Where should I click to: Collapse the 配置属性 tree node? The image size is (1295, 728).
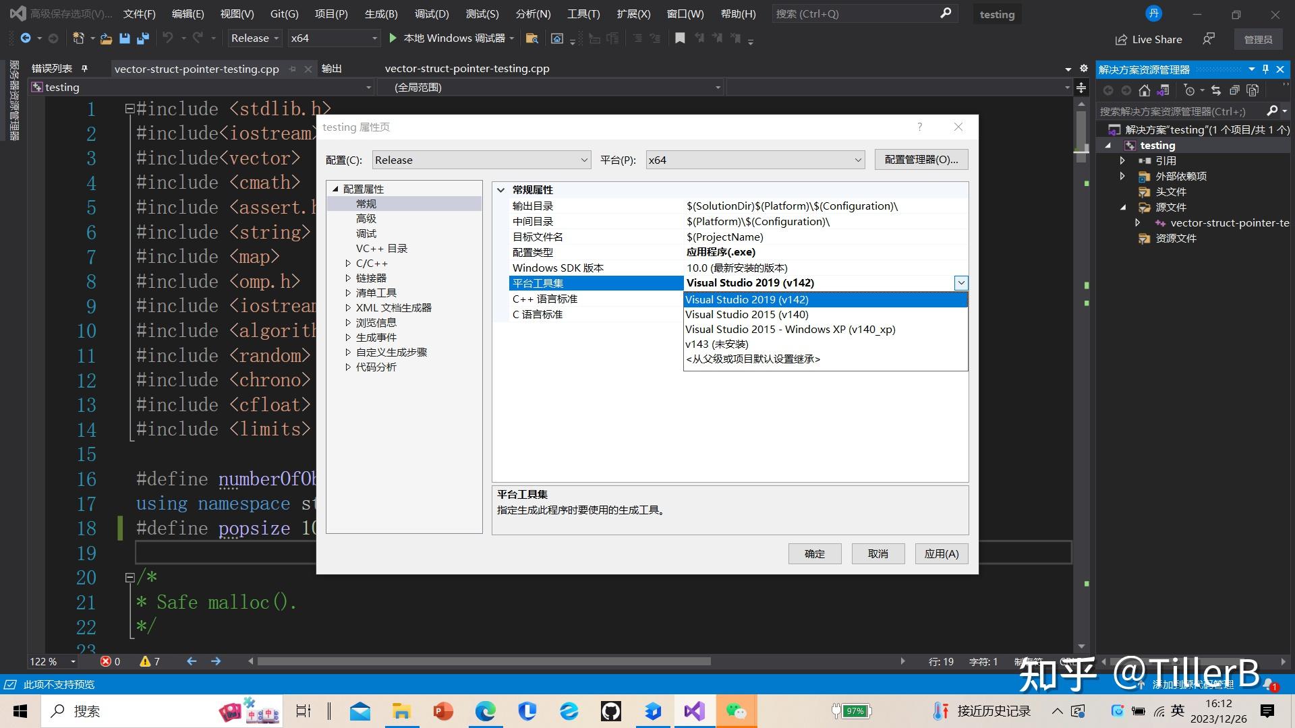(335, 189)
